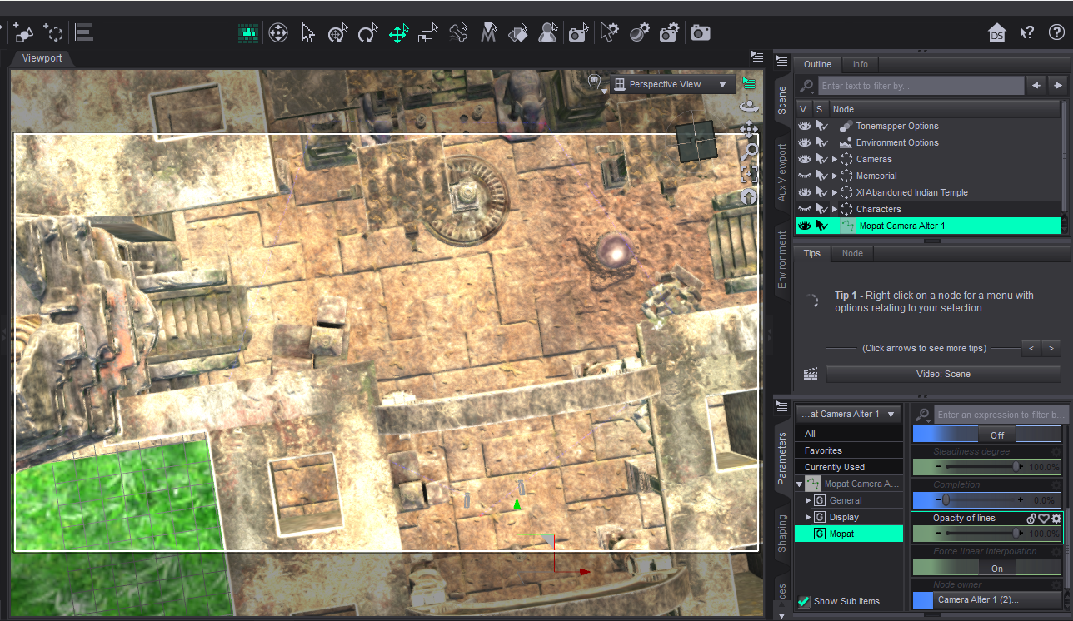Click the Scene filter text field
Viewport: 1073px width, 621px height.
tap(921, 86)
